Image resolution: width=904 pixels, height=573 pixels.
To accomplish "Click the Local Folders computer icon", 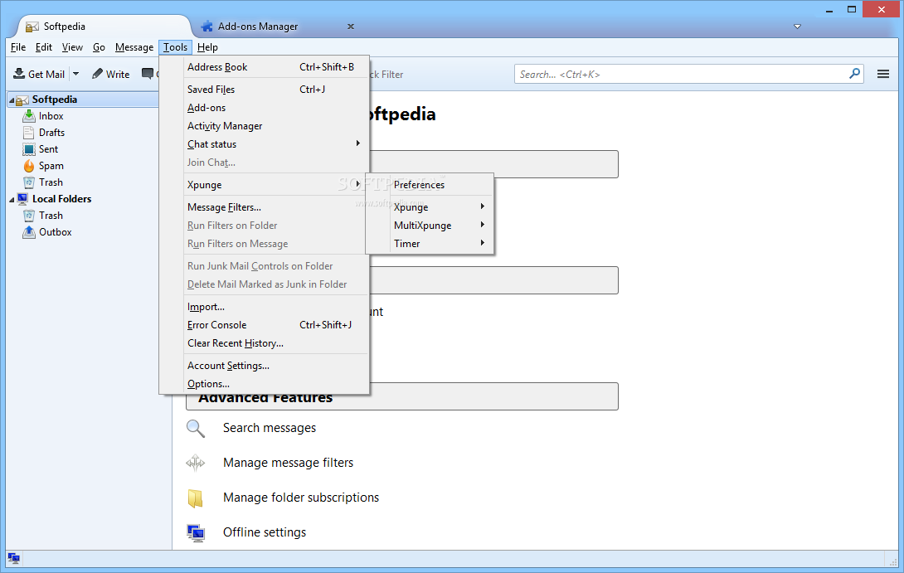I will point(22,199).
